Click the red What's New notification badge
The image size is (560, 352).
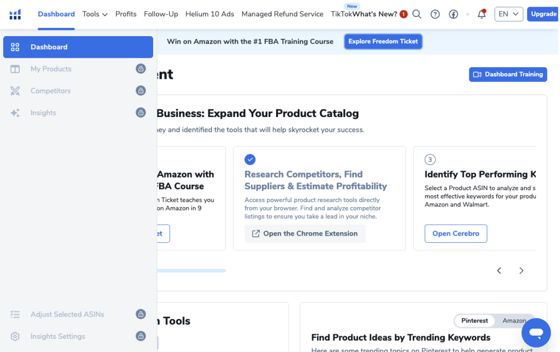point(404,14)
